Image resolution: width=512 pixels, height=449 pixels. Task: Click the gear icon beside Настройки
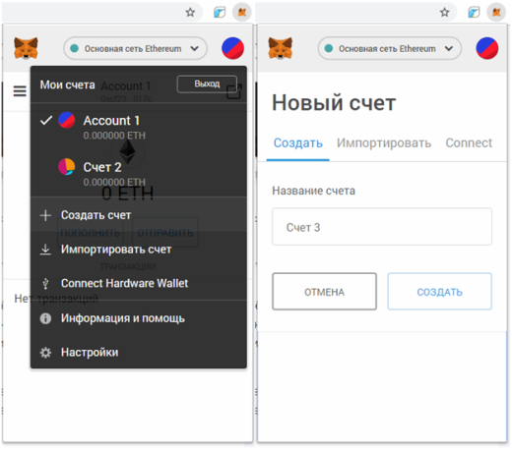coord(45,353)
